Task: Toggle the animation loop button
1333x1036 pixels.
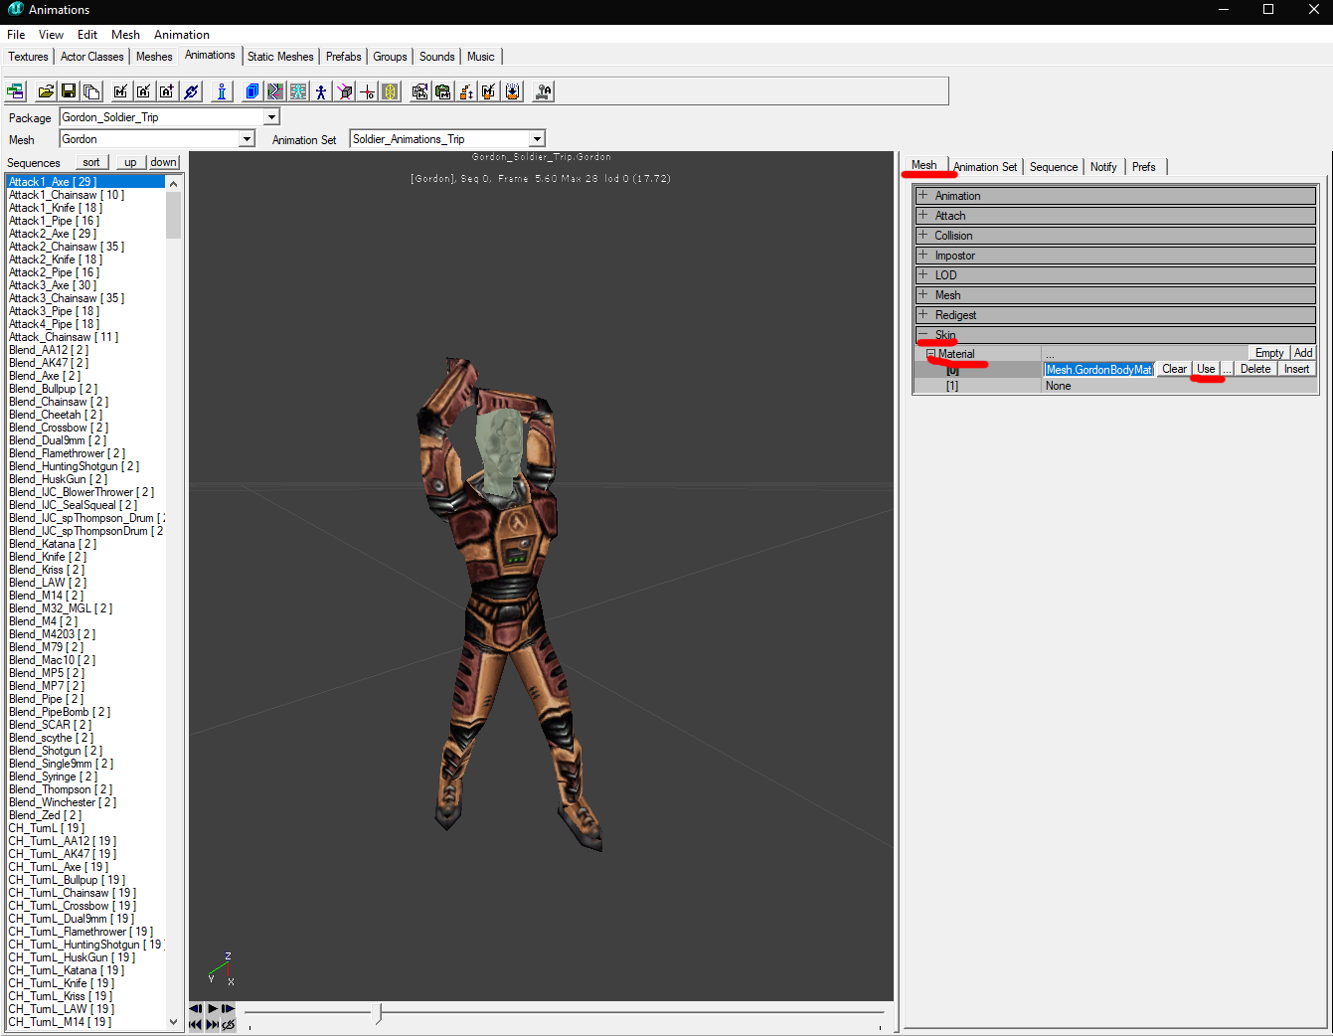Action: [x=229, y=1024]
